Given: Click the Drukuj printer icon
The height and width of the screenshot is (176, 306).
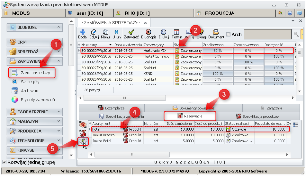Looking at the screenshot, I should click(164, 32).
